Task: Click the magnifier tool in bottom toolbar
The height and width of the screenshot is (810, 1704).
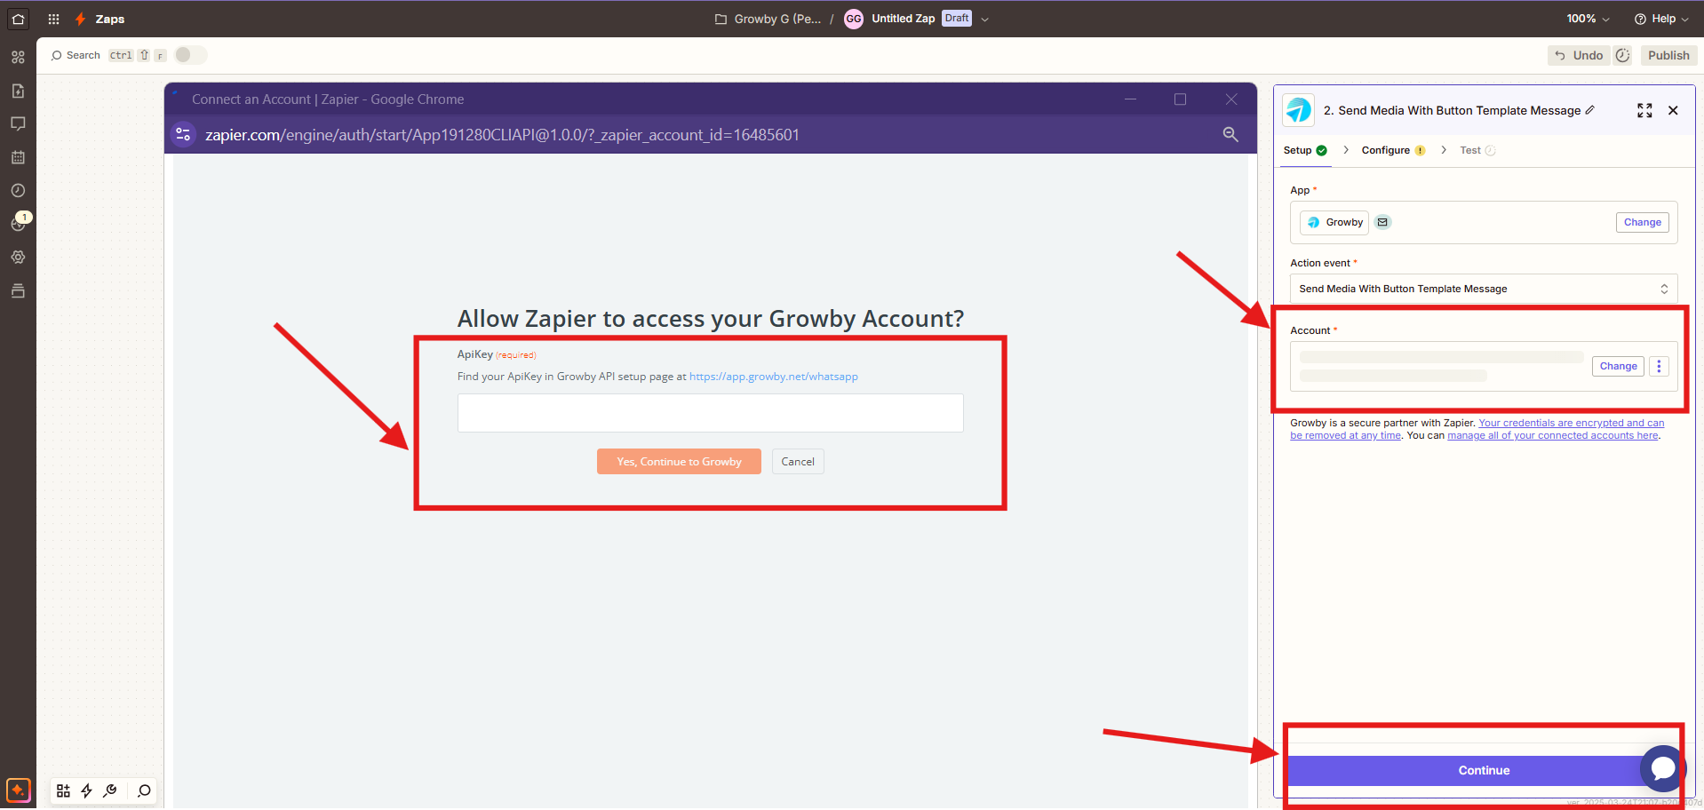Action: pos(144,790)
